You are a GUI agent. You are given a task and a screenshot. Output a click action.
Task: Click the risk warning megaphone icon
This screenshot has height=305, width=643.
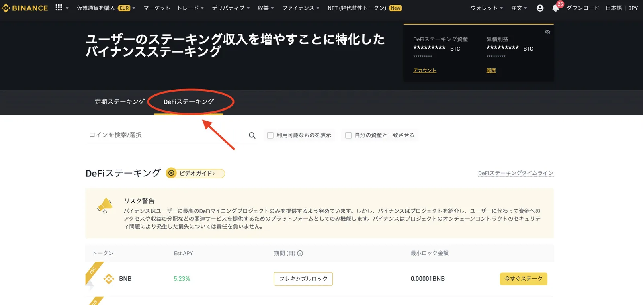pyautogui.click(x=105, y=206)
